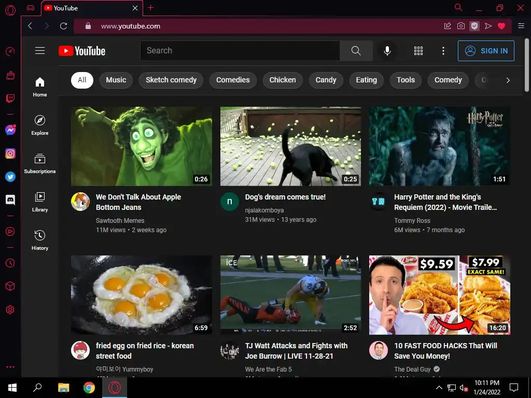The height and width of the screenshot is (398, 531).
Task: Open Twitch panel in Opera sidebar
Action: pyautogui.click(x=10, y=98)
